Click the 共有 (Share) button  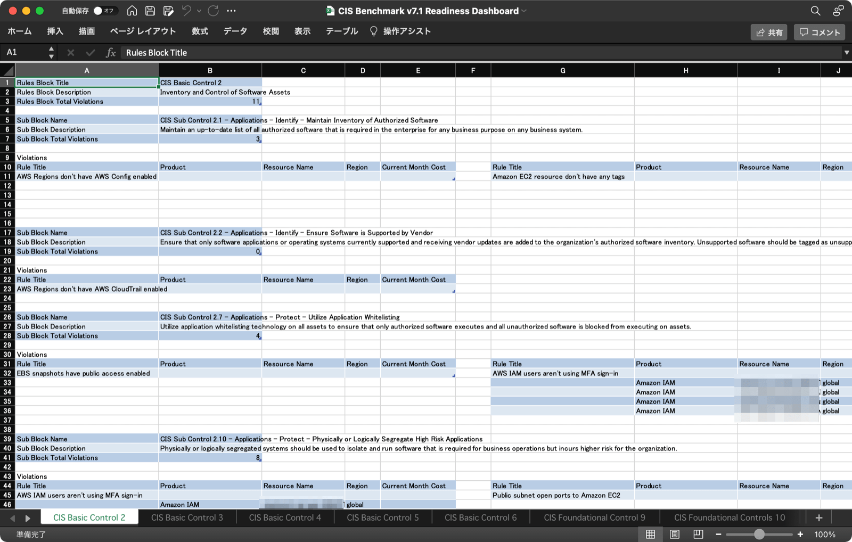[x=768, y=32]
